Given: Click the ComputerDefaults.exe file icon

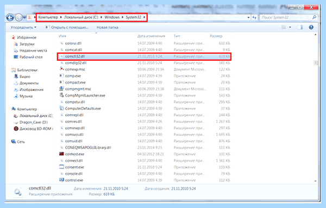Looking at the screenshot, I should (61, 108).
